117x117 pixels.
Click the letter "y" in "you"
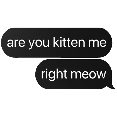[x=32, y=44]
